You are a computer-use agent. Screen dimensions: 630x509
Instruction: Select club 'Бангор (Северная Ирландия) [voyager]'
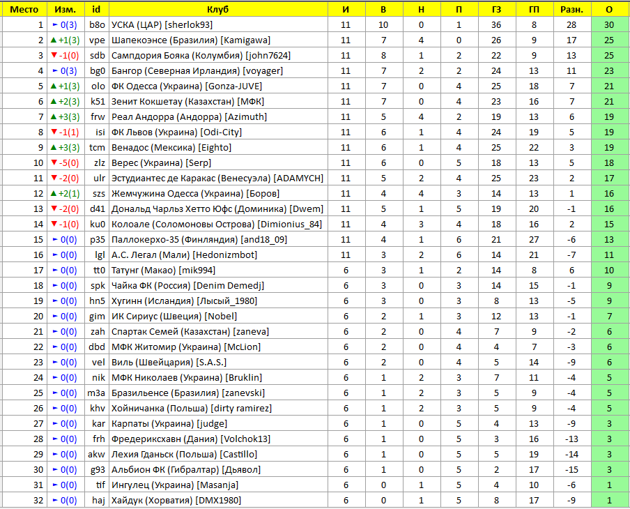tap(197, 70)
